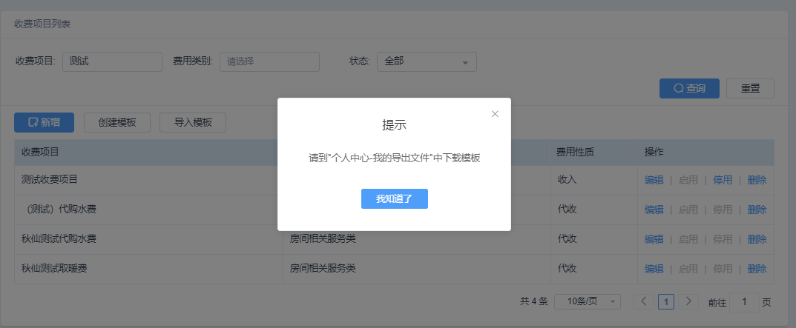Edit the 秋仙测试取暖费 row
This screenshot has width=796, height=328.
click(x=654, y=269)
